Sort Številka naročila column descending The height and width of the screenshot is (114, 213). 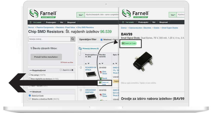click(x=102, y=64)
